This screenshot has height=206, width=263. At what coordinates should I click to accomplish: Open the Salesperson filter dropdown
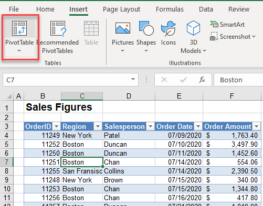(x=150, y=126)
